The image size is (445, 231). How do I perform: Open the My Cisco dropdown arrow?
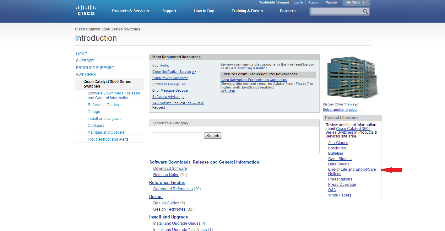pos(366,2)
